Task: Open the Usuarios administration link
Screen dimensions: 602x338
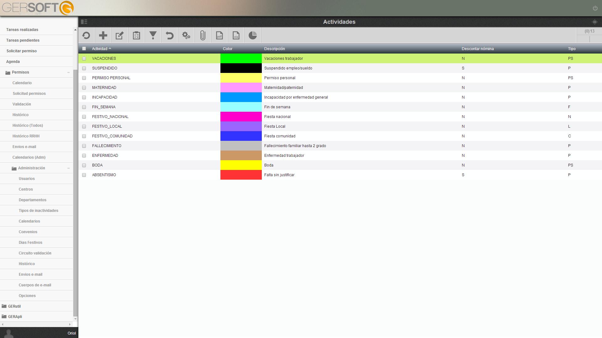Action: tap(27, 179)
